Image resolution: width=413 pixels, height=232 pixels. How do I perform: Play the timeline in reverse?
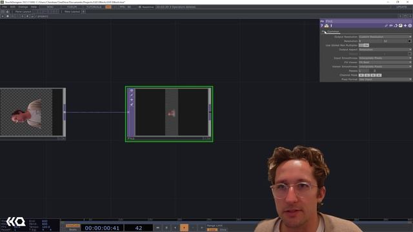pyautogui.click(x=175, y=227)
